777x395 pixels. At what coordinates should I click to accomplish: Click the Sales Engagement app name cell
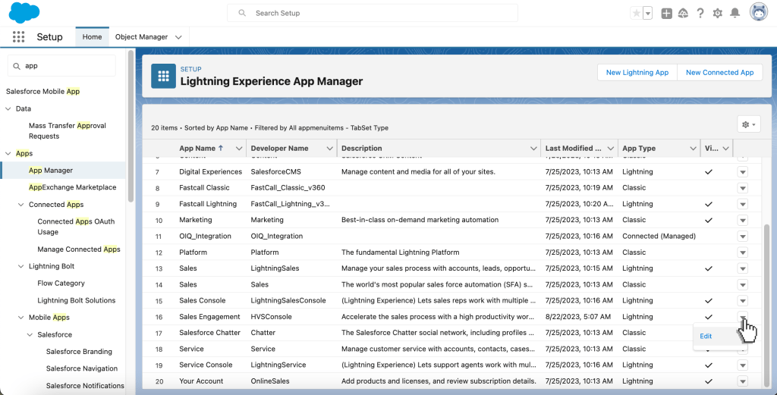coord(209,317)
